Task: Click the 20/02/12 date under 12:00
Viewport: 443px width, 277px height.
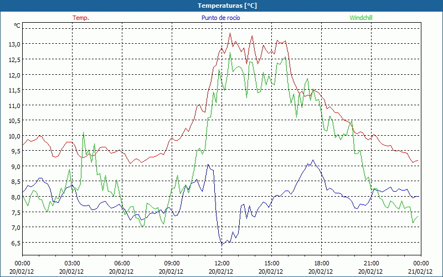Action: click(x=221, y=271)
